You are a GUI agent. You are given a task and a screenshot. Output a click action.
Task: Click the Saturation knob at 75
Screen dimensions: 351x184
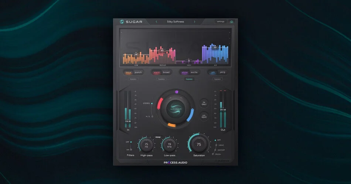point(199,144)
